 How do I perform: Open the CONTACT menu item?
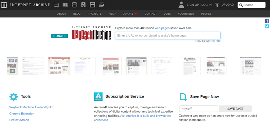[151, 14]
